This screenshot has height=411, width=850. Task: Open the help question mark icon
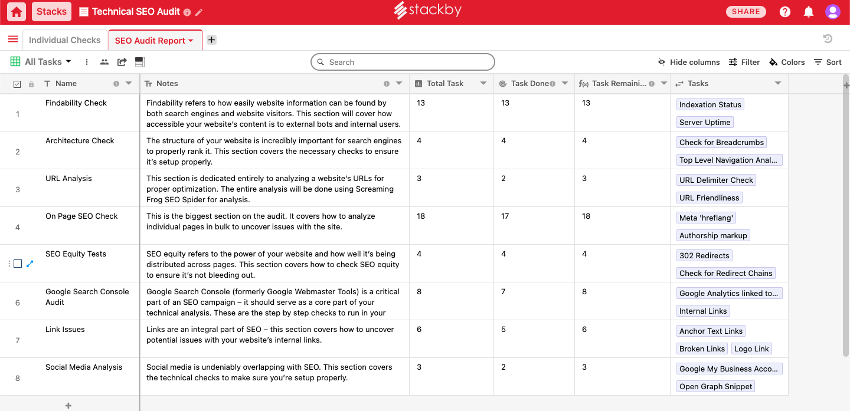785,11
